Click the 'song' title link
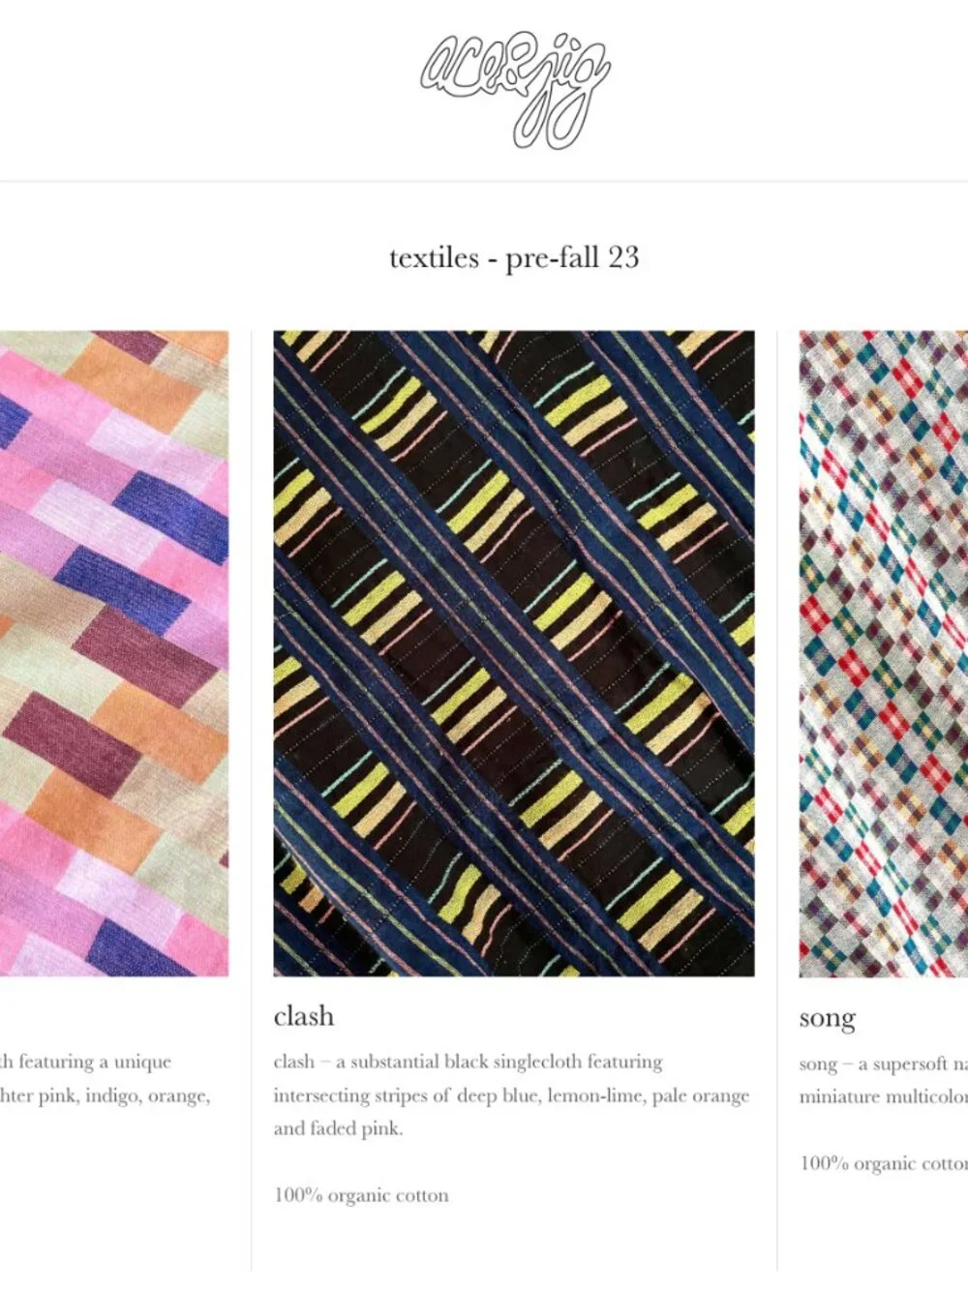 coord(828,1018)
